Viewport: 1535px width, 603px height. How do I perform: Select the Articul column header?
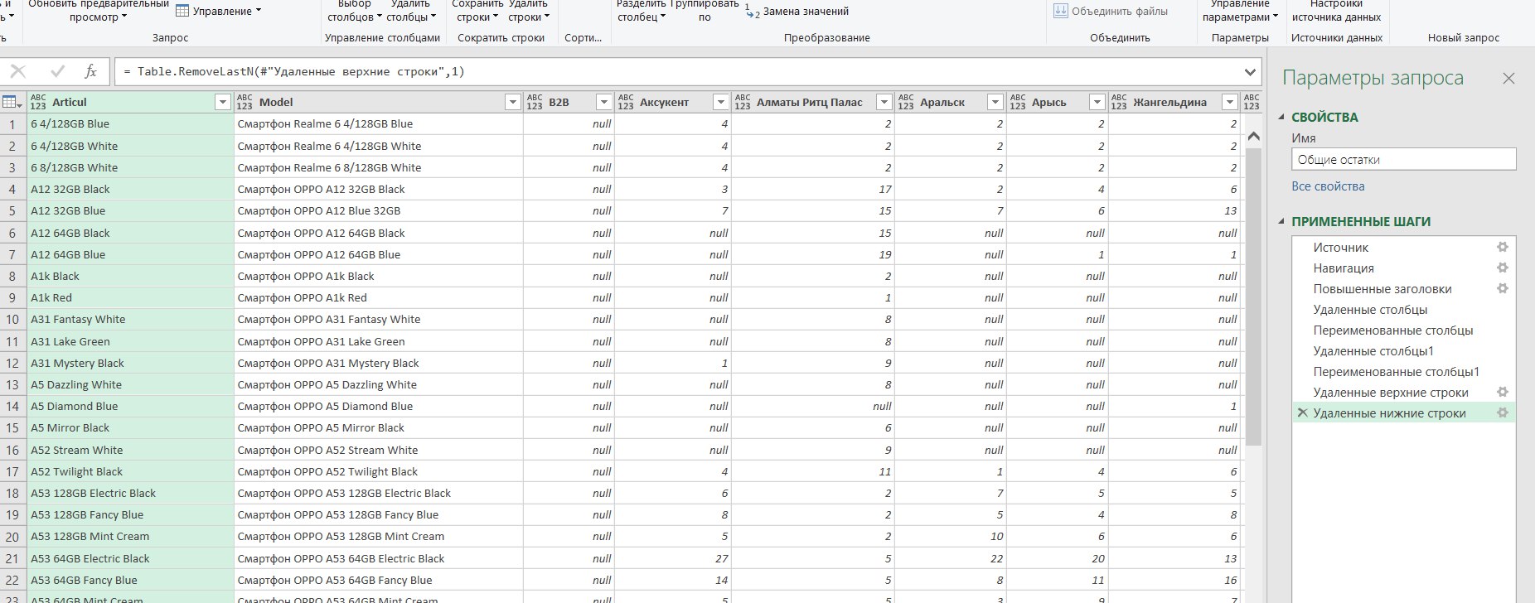click(x=128, y=102)
